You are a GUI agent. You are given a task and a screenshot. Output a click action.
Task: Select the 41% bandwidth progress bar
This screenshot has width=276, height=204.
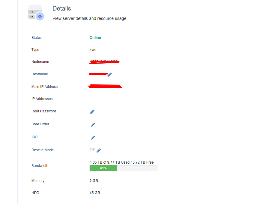pyautogui.click(x=103, y=168)
